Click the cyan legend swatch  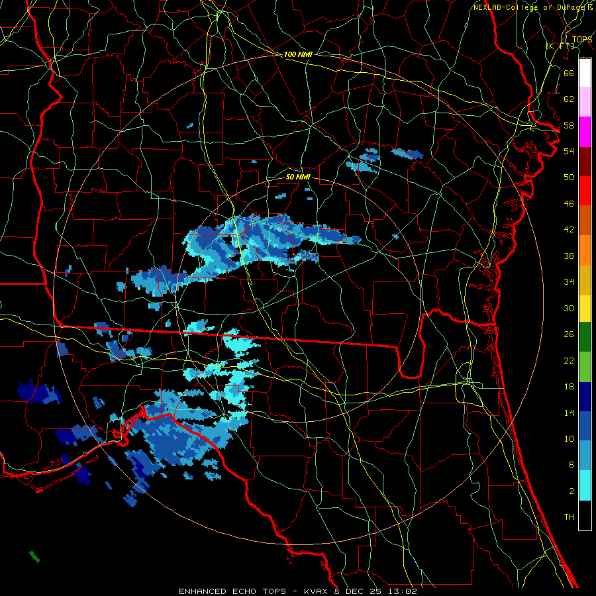[585, 485]
